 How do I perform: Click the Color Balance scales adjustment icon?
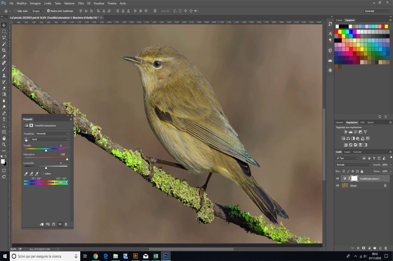tap(348, 139)
